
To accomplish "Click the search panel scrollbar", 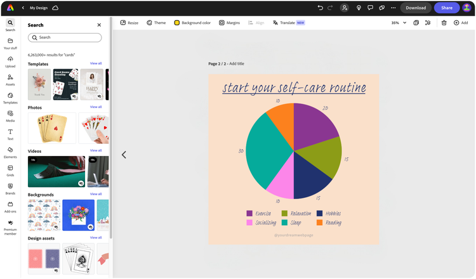I will pyautogui.click(x=111, y=127).
